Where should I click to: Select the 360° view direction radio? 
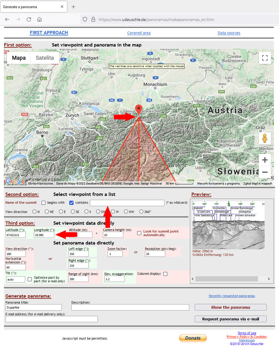(141, 212)
